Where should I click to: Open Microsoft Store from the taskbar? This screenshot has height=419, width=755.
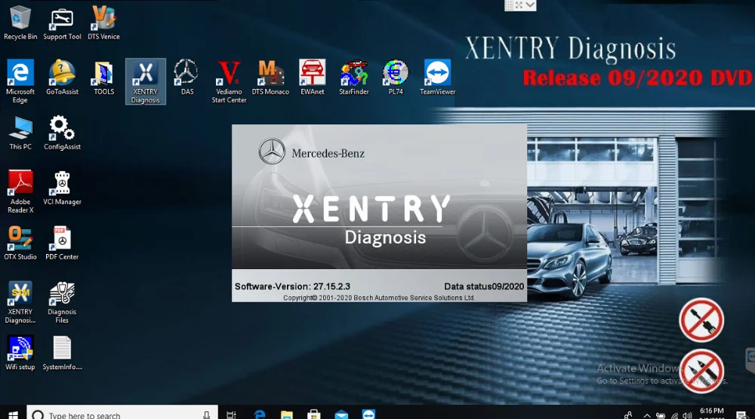pyautogui.click(x=314, y=414)
